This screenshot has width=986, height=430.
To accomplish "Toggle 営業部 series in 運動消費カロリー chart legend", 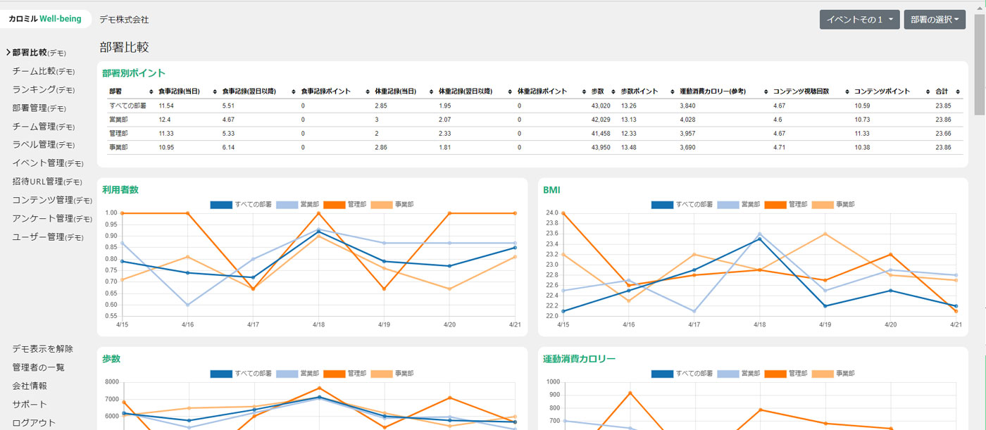I will 738,373.
